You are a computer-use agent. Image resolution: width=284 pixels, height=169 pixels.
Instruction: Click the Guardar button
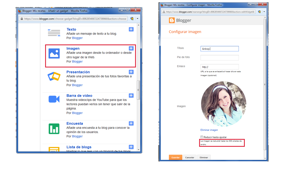coord(175,157)
